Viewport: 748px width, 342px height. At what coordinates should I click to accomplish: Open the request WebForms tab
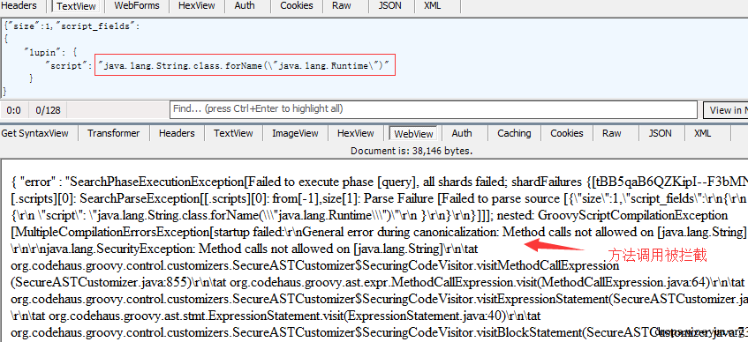click(138, 5)
